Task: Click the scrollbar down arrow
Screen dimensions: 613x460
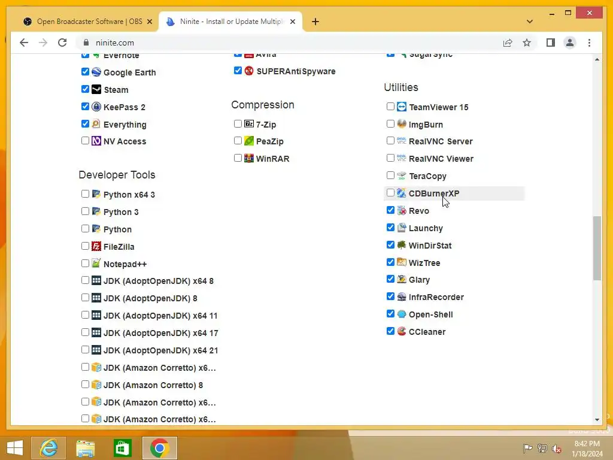Action: click(597, 420)
